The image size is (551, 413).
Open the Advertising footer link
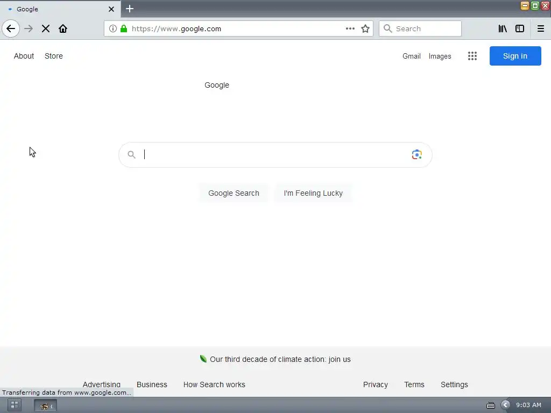102,384
